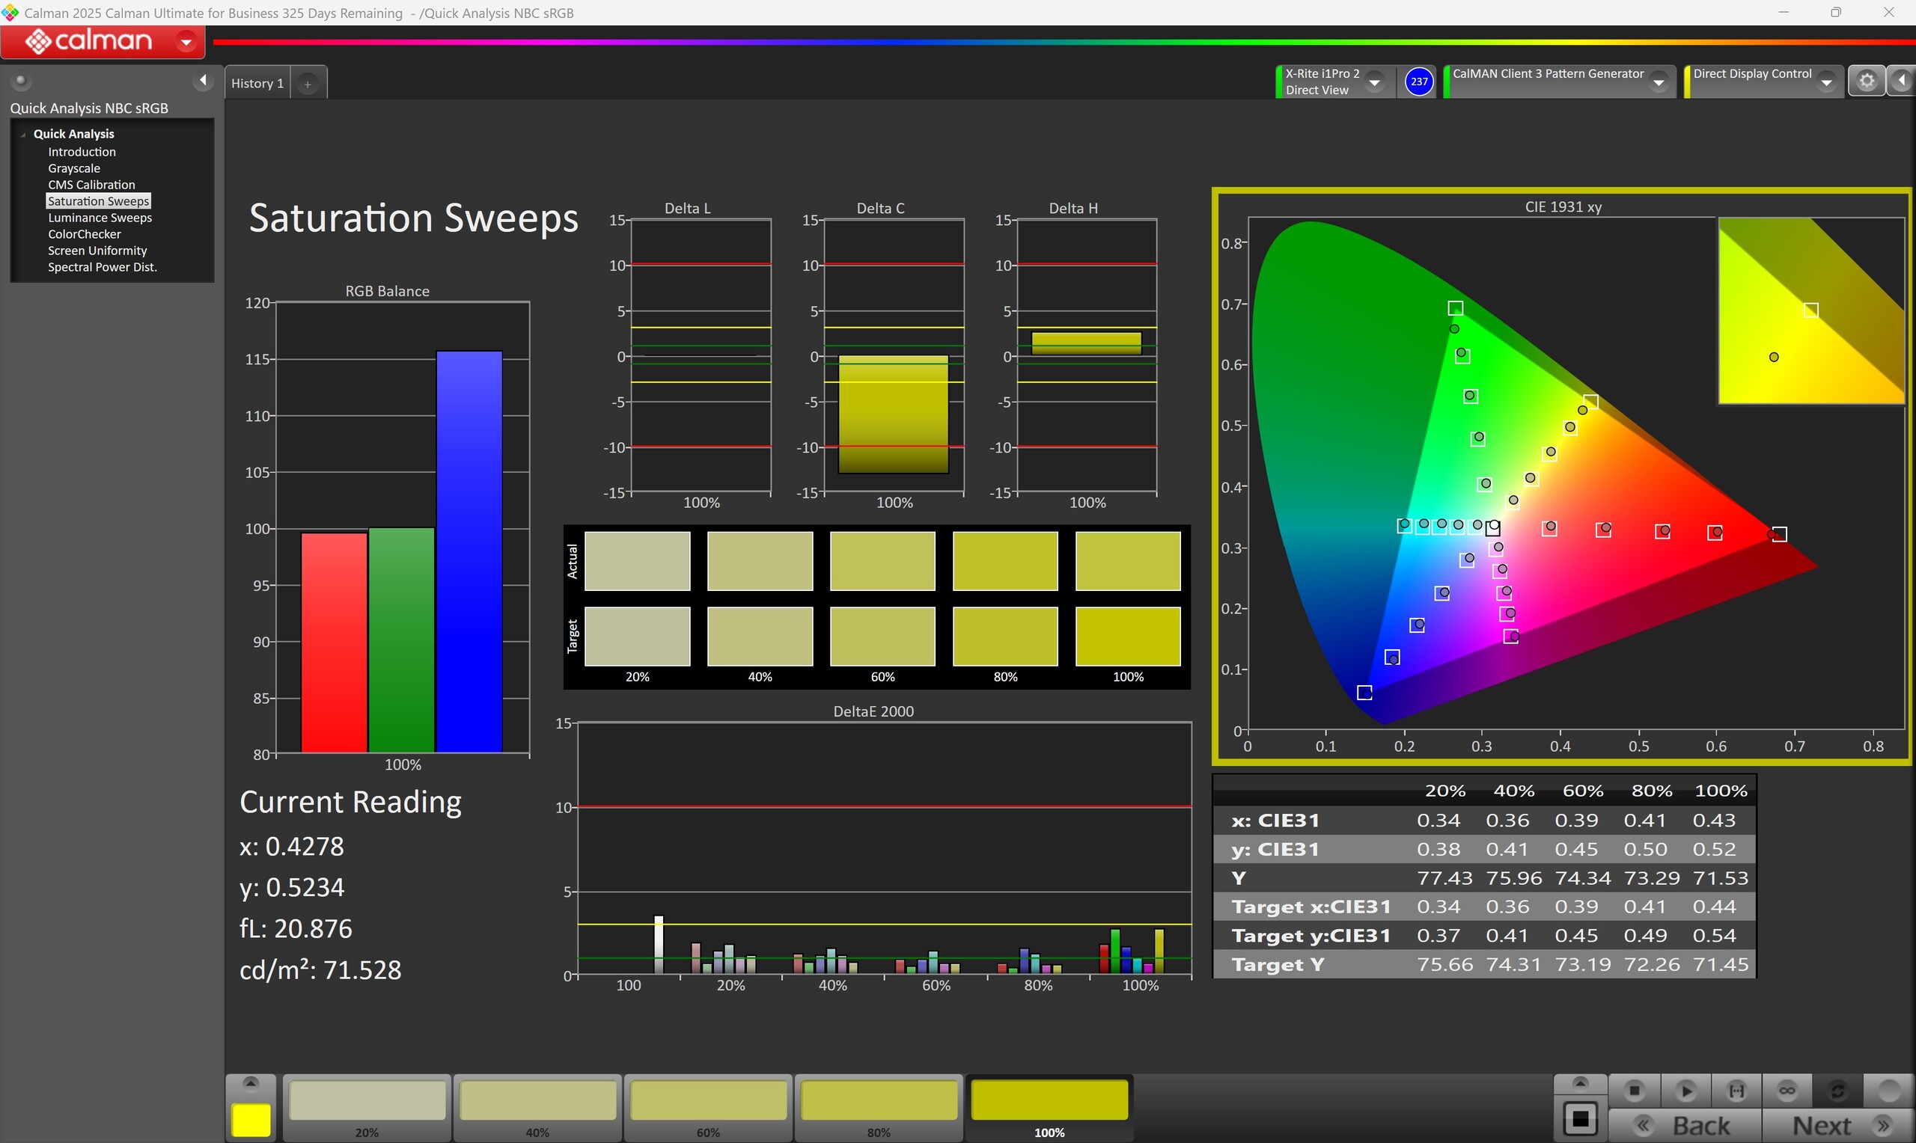Expand CalMAN Client 3 Pattern Generator dropdown
This screenshot has height=1143, width=1916.
pos(1659,82)
